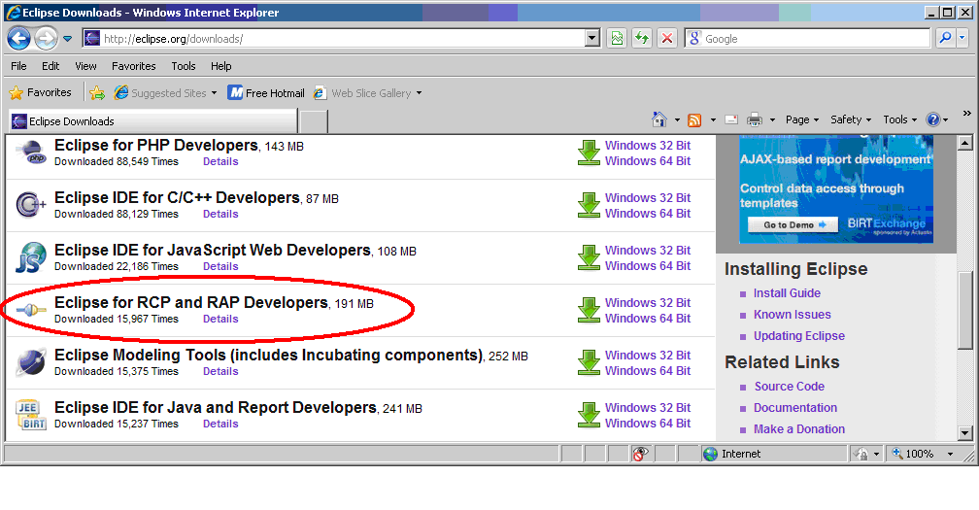This screenshot has width=979, height=510.
Task: Open the Make a Donation link
Action: (798, 429)
